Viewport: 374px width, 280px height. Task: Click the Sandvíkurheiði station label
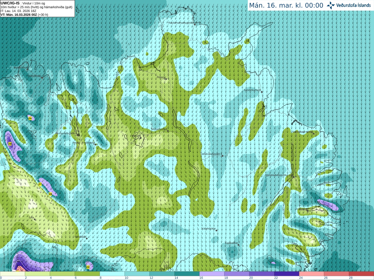pyautogui.click(x=252, y=90)
